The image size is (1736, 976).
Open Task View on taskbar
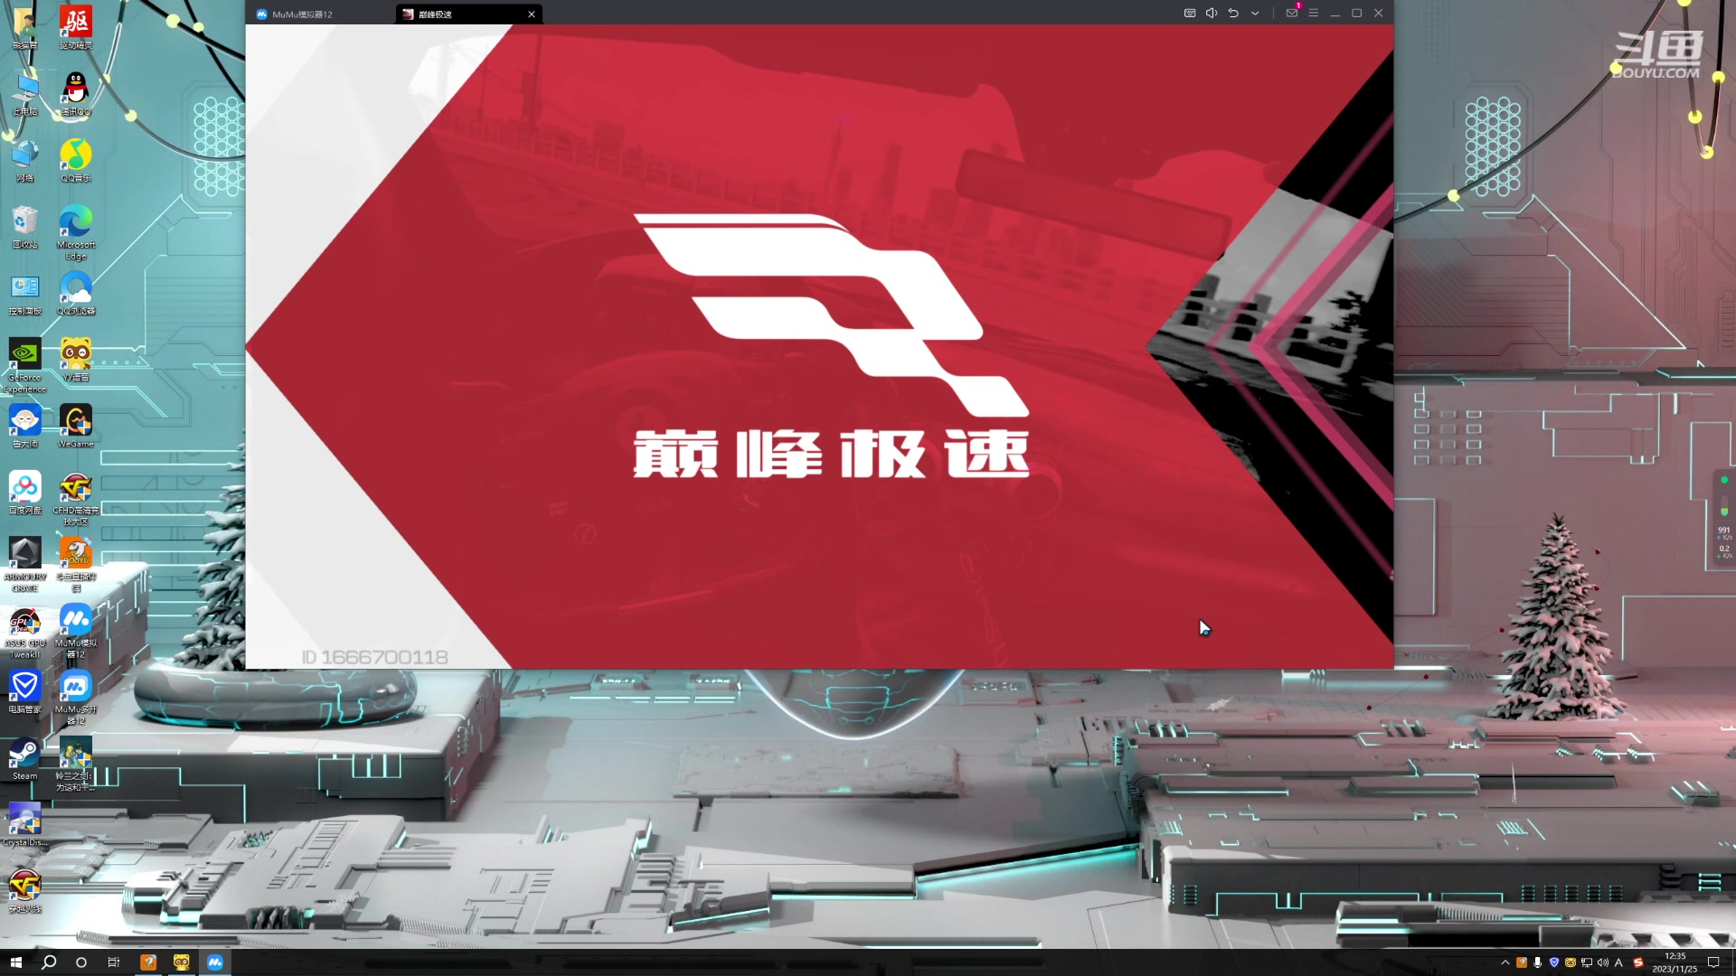pos(114,962)
